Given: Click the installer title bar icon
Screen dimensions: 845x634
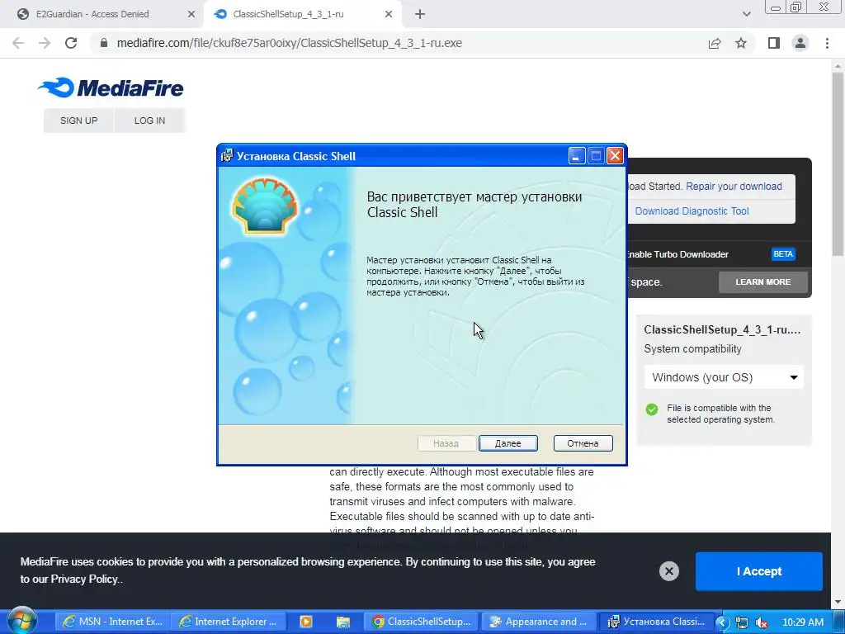Looking at the screenshot, I should (x=227, y=156).
